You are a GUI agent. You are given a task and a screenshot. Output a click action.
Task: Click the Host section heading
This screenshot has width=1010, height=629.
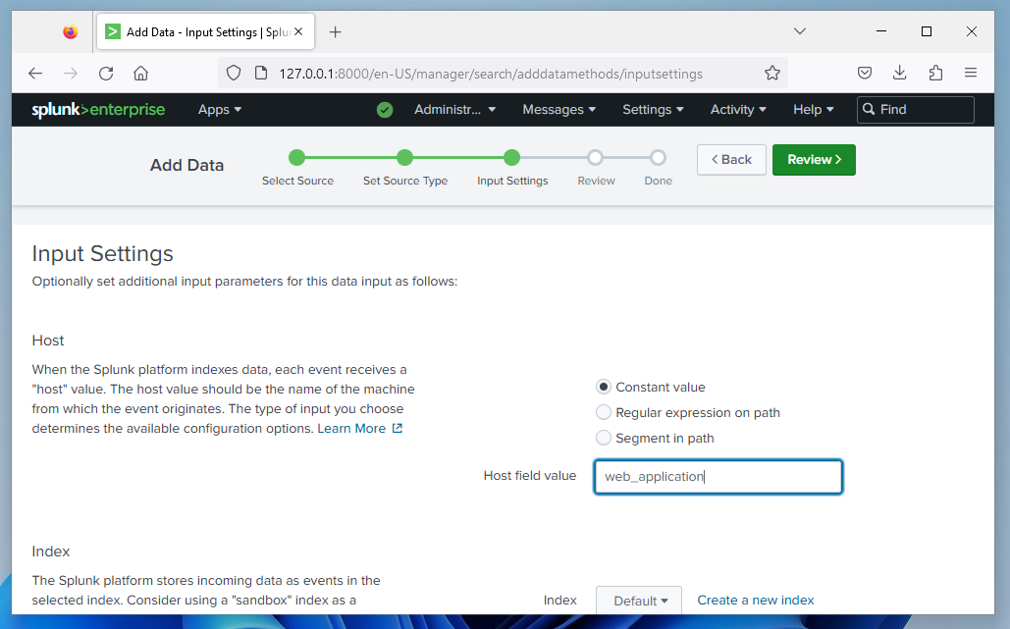pyautogui.click(x=48, y=341)
